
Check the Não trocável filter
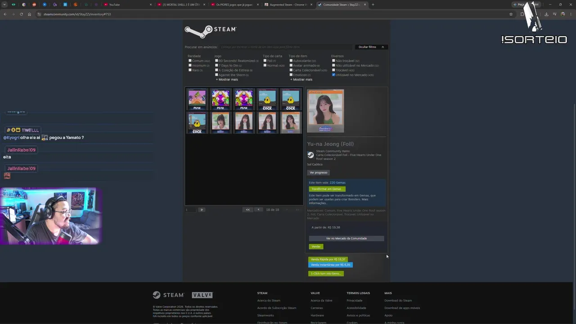point(333,60)
